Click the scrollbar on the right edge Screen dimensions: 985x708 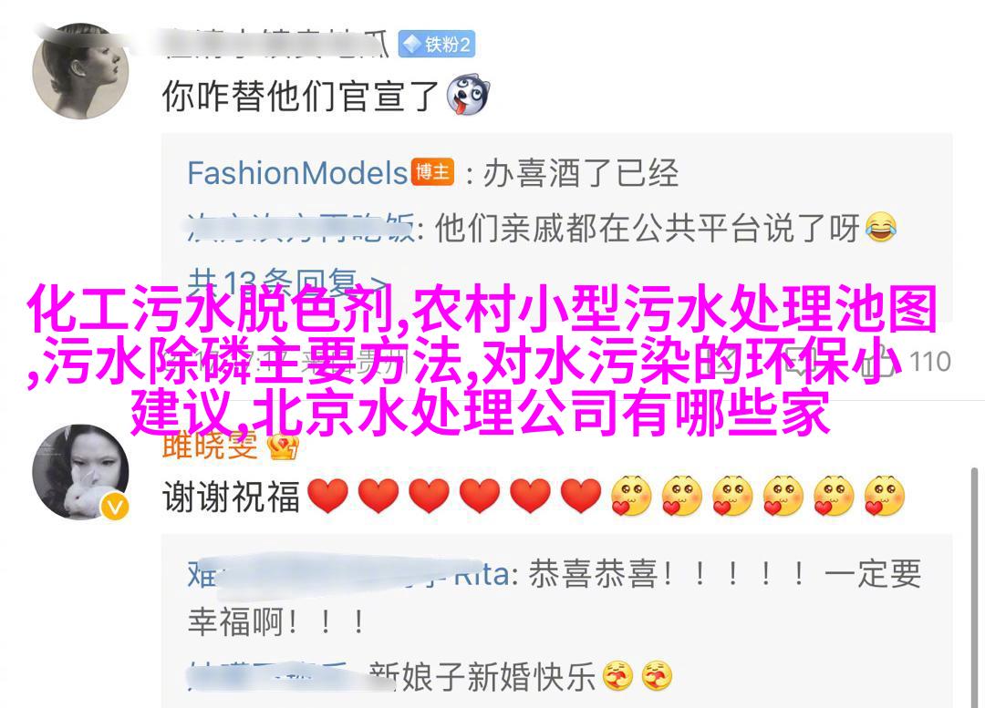(x=974, y=587)
